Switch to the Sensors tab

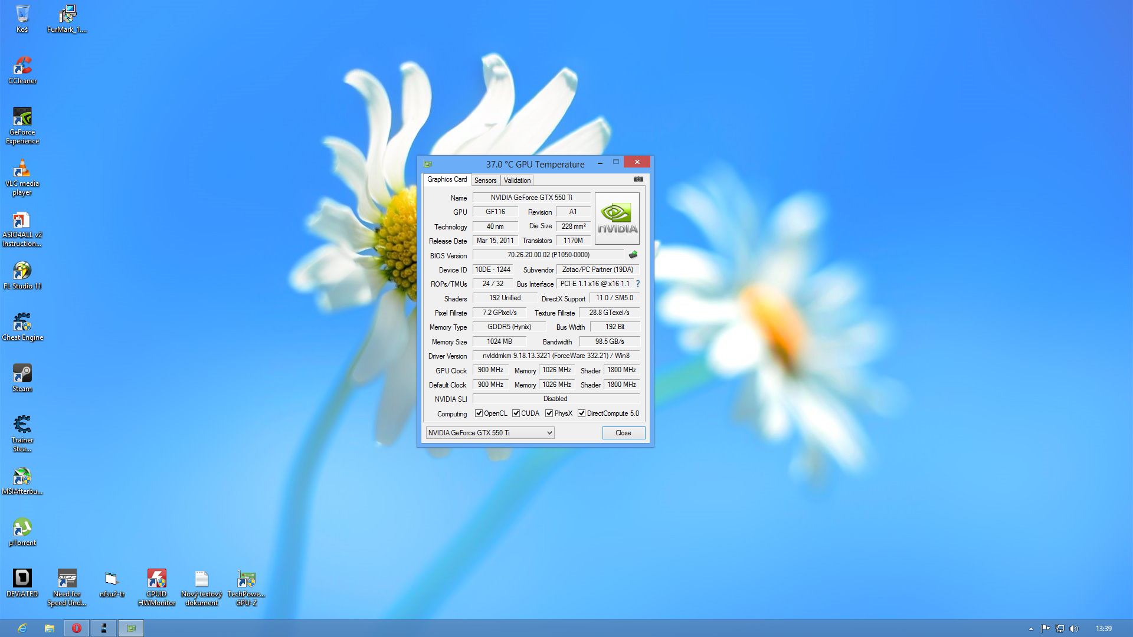click(x=485, y=180)
